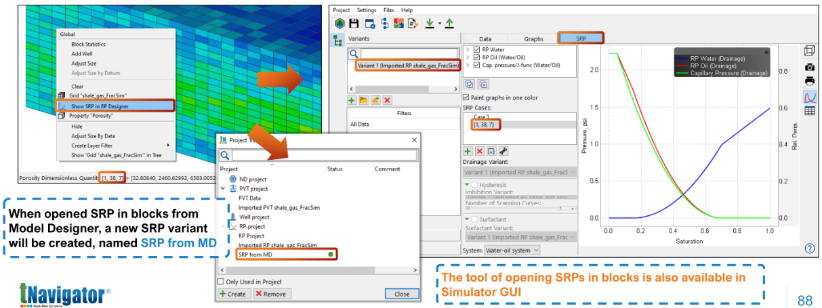The width and height of the screenshot is (822, 308).
Task: Open the Settings menu
Action: pyautogui.click(x=367, y=10)
